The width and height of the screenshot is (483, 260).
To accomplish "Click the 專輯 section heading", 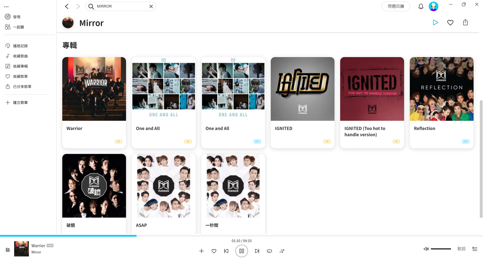I will click(70, 45).
